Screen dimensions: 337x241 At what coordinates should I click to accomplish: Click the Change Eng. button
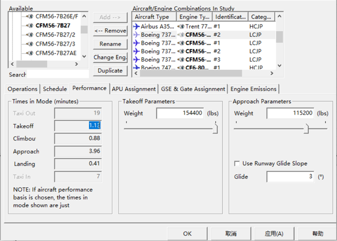(110, 57)
